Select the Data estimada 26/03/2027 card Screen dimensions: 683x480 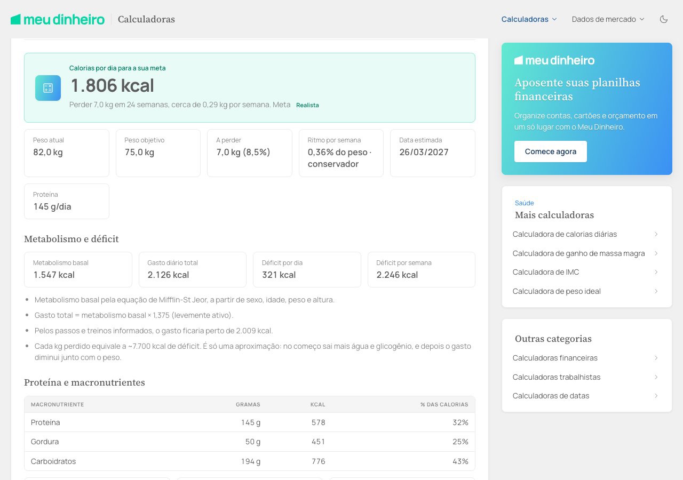click(433, 153)
